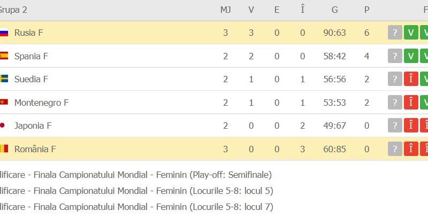This screenshot has height=219, width=428.
Task: Open gray question mark badge for Japonia F
Action: [395, 126]
